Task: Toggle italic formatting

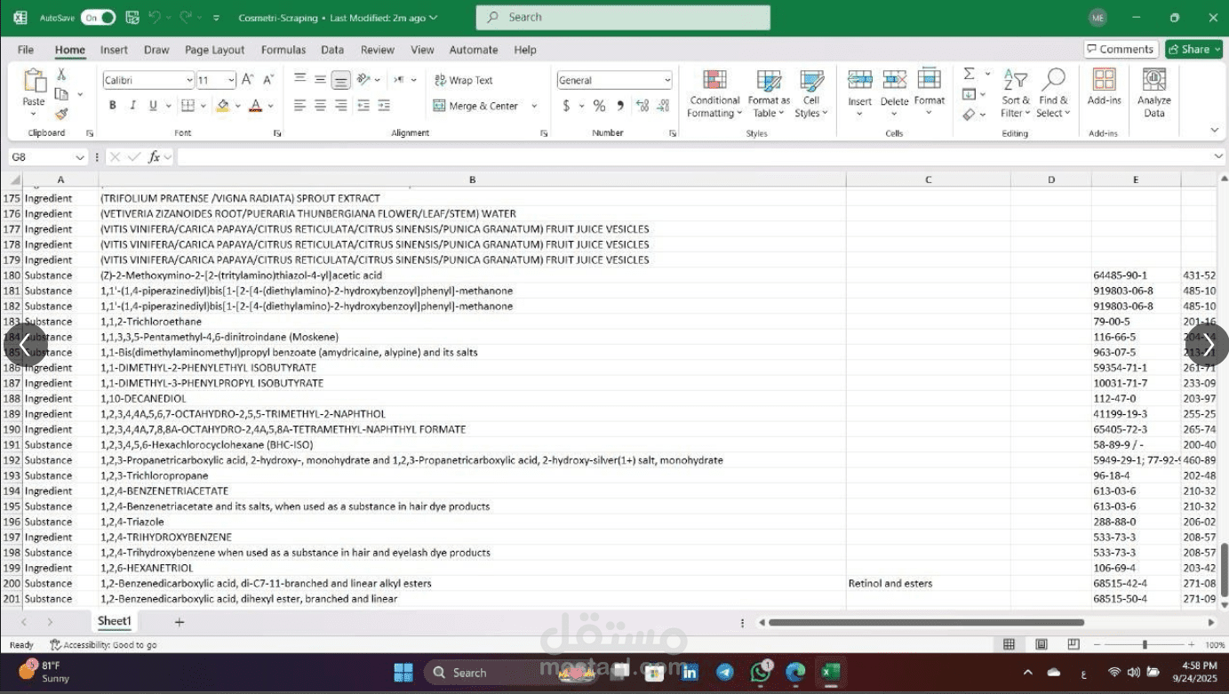Action: pos(132,104)
